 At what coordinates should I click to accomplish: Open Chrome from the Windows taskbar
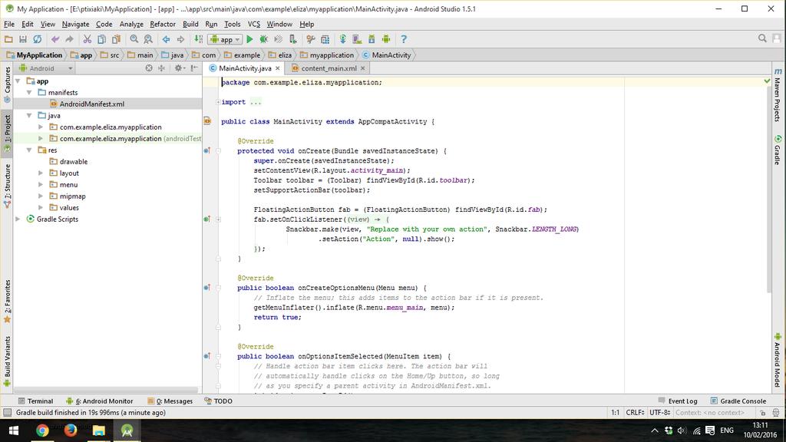(42, 430)
